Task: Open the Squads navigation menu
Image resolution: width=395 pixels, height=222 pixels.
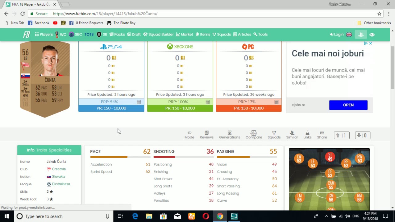Action: pyautogui.click(x=222, y=35)
